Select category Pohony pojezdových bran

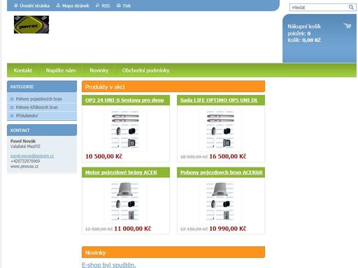click(38, 99)
